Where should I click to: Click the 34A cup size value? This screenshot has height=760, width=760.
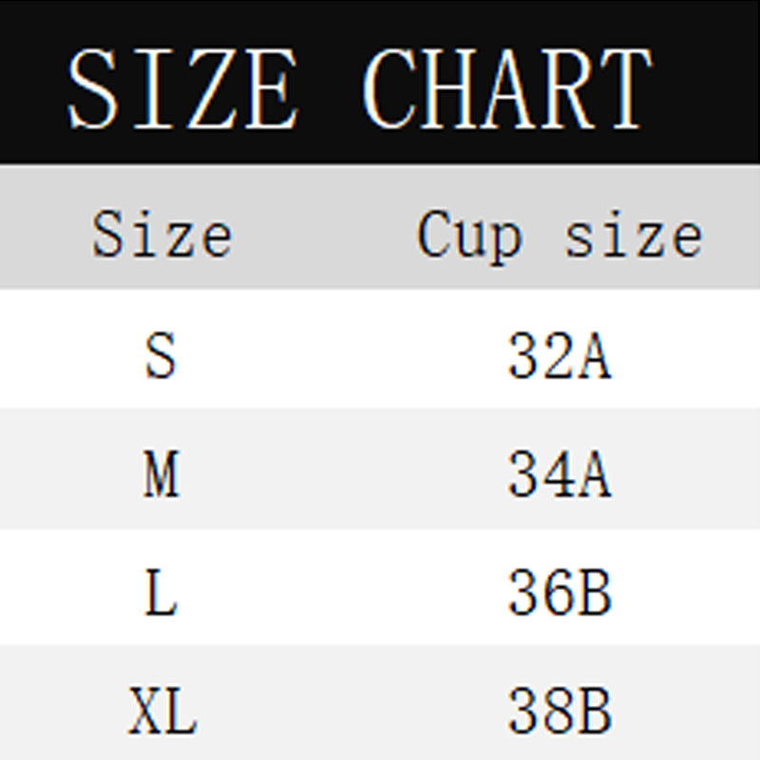(x=559, y=475)
